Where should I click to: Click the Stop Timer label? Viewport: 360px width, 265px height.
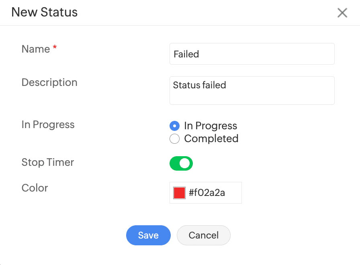(48, 162)
